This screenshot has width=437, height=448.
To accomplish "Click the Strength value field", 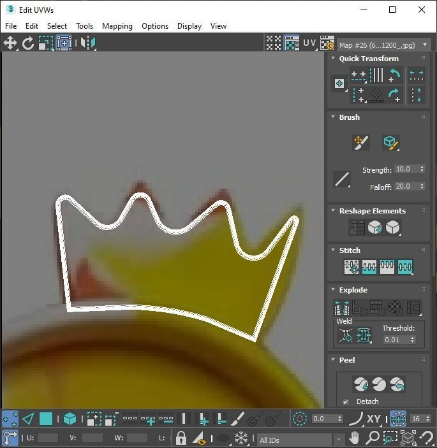I will (406, 169).
